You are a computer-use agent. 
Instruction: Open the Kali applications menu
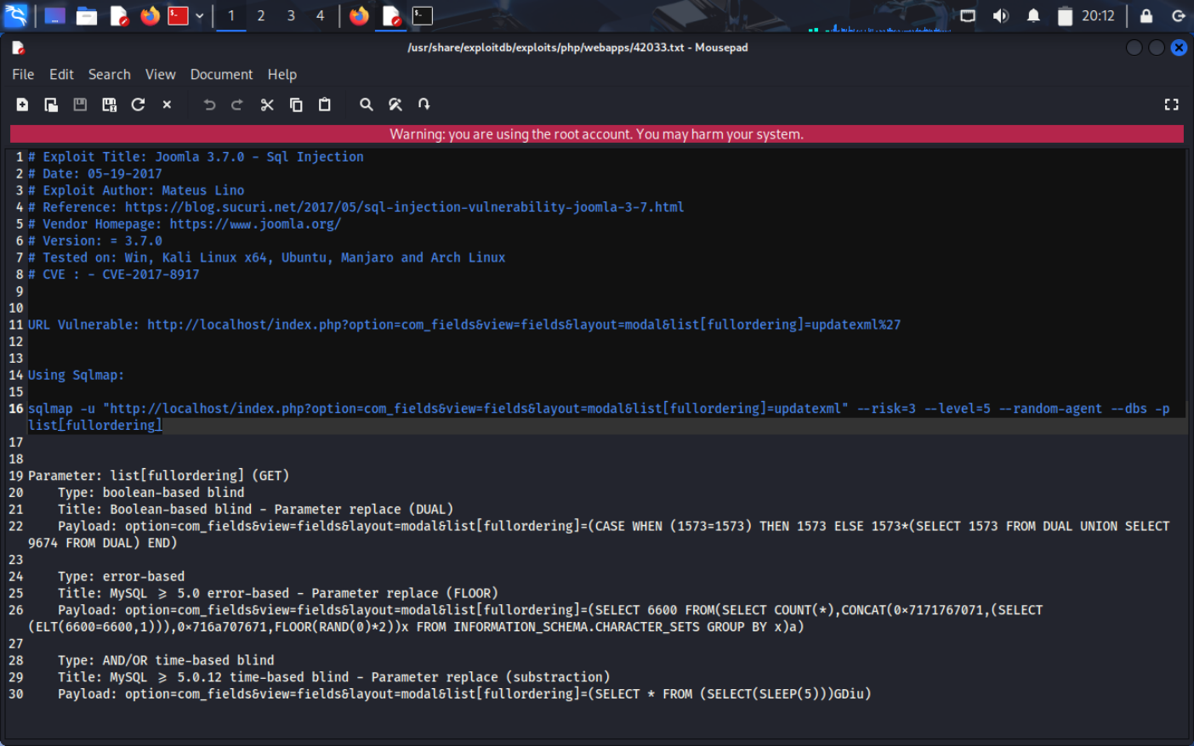click(16, 15)
